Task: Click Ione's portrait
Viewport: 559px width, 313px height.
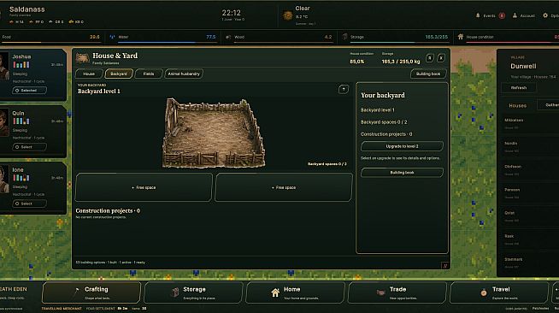Action: pos(4,180)
